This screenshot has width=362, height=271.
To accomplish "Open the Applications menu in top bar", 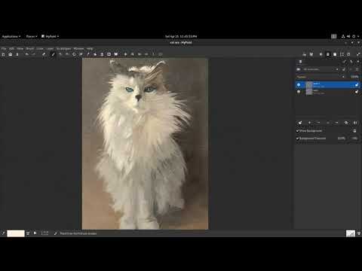I will (x=11, y=36).
